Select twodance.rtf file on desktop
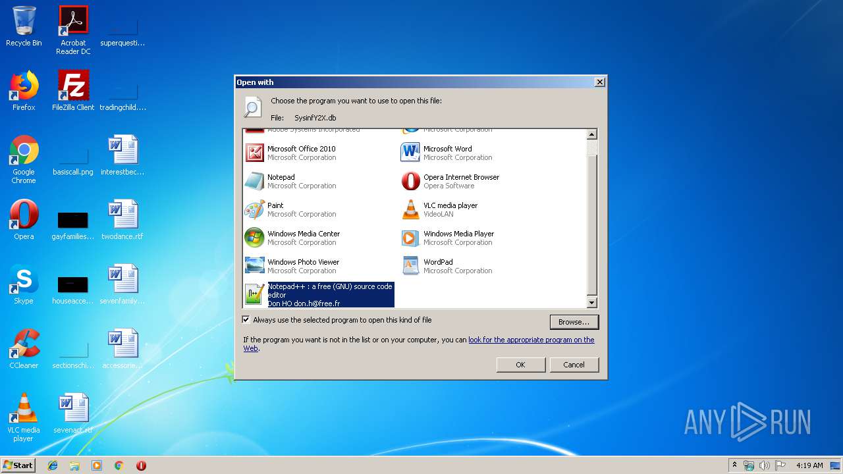The width and height of the screenshot is (843, 474). tap(122, 220)
